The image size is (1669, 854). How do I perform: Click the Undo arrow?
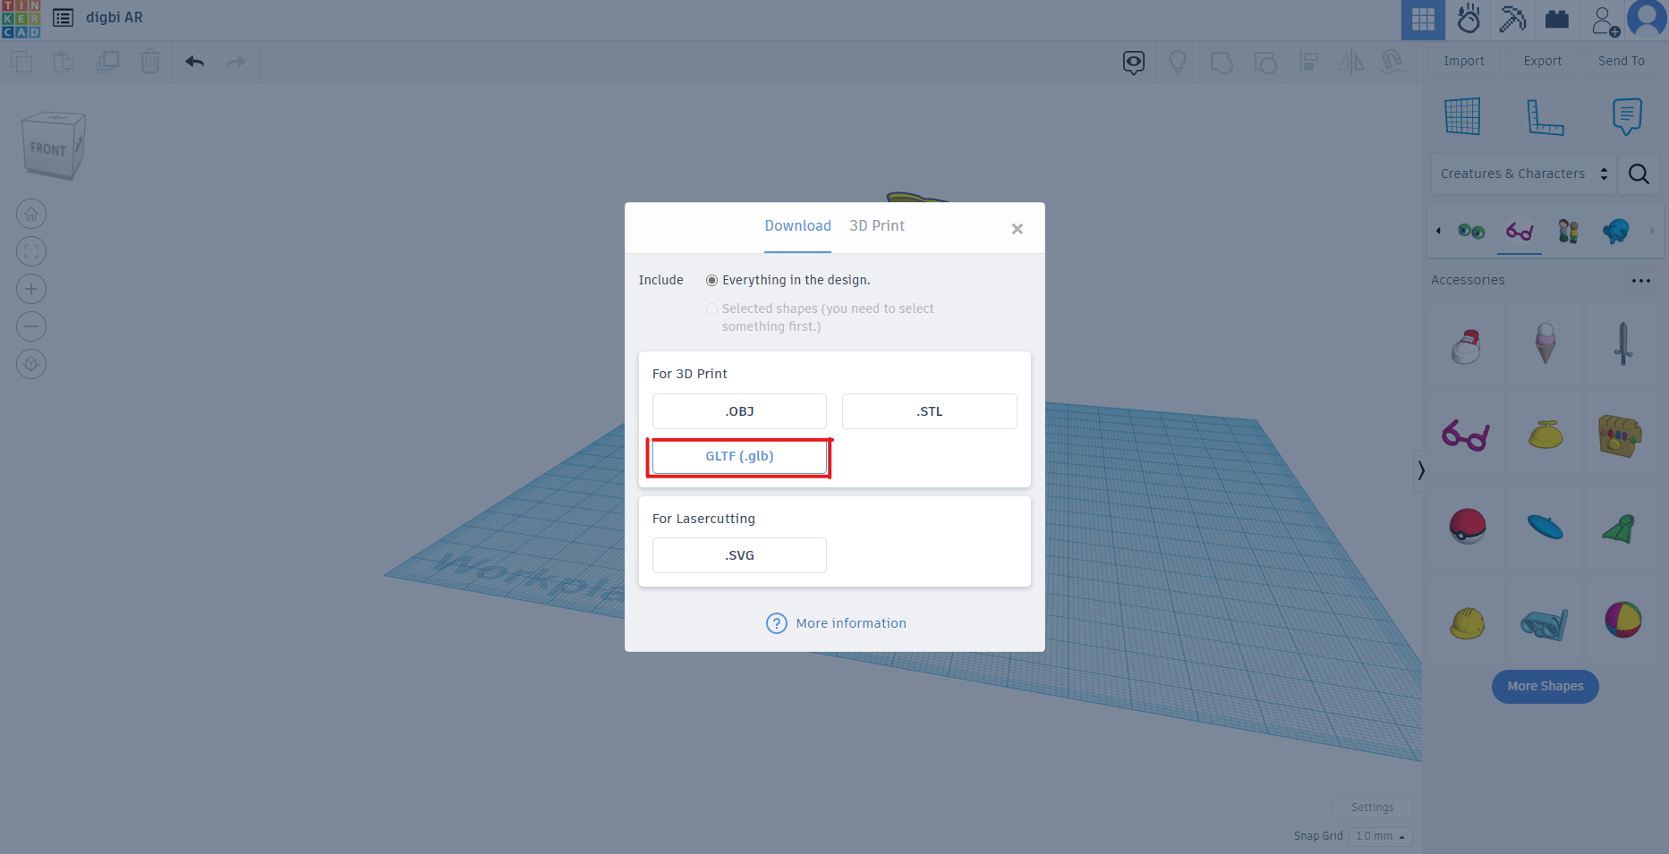pos(194,62)
